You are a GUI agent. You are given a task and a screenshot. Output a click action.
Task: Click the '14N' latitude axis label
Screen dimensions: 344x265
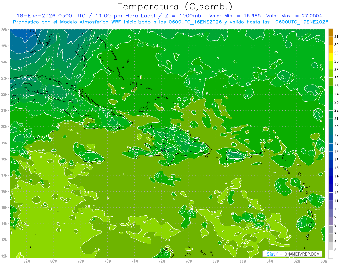[4, 224]
